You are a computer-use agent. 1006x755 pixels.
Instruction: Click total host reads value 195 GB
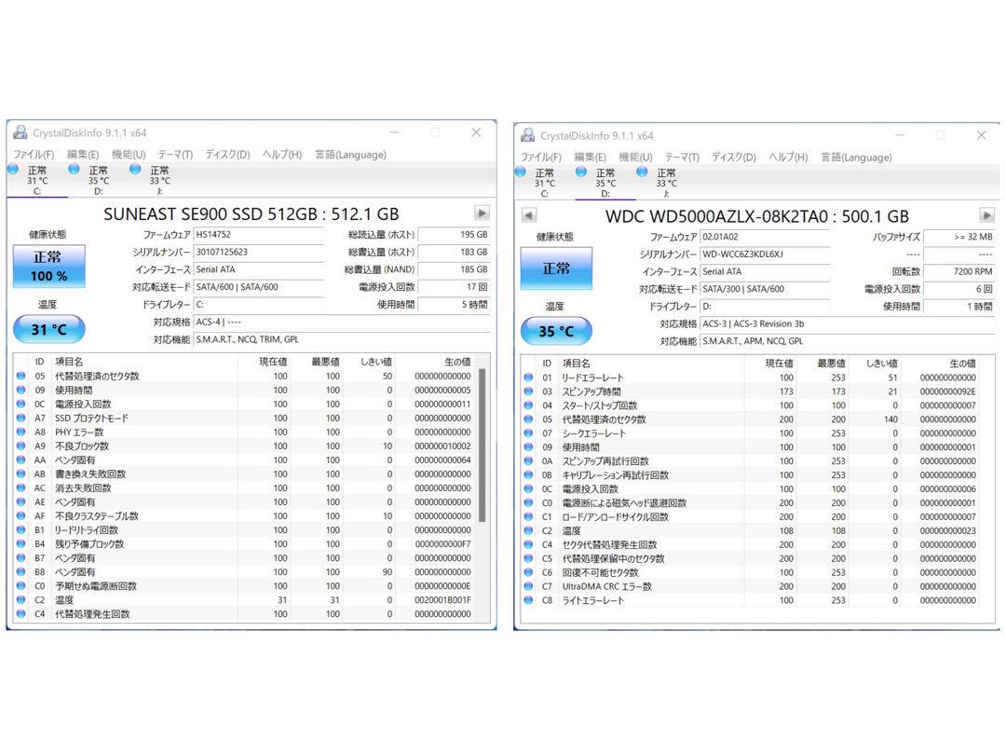[x=454, y=235]
